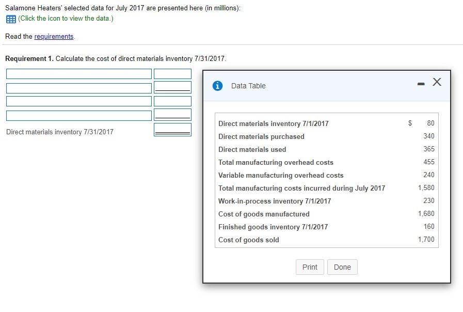Viewport: 463px width, 312px height.
Task: Select the third row label input field
Action: coord(79,101)
